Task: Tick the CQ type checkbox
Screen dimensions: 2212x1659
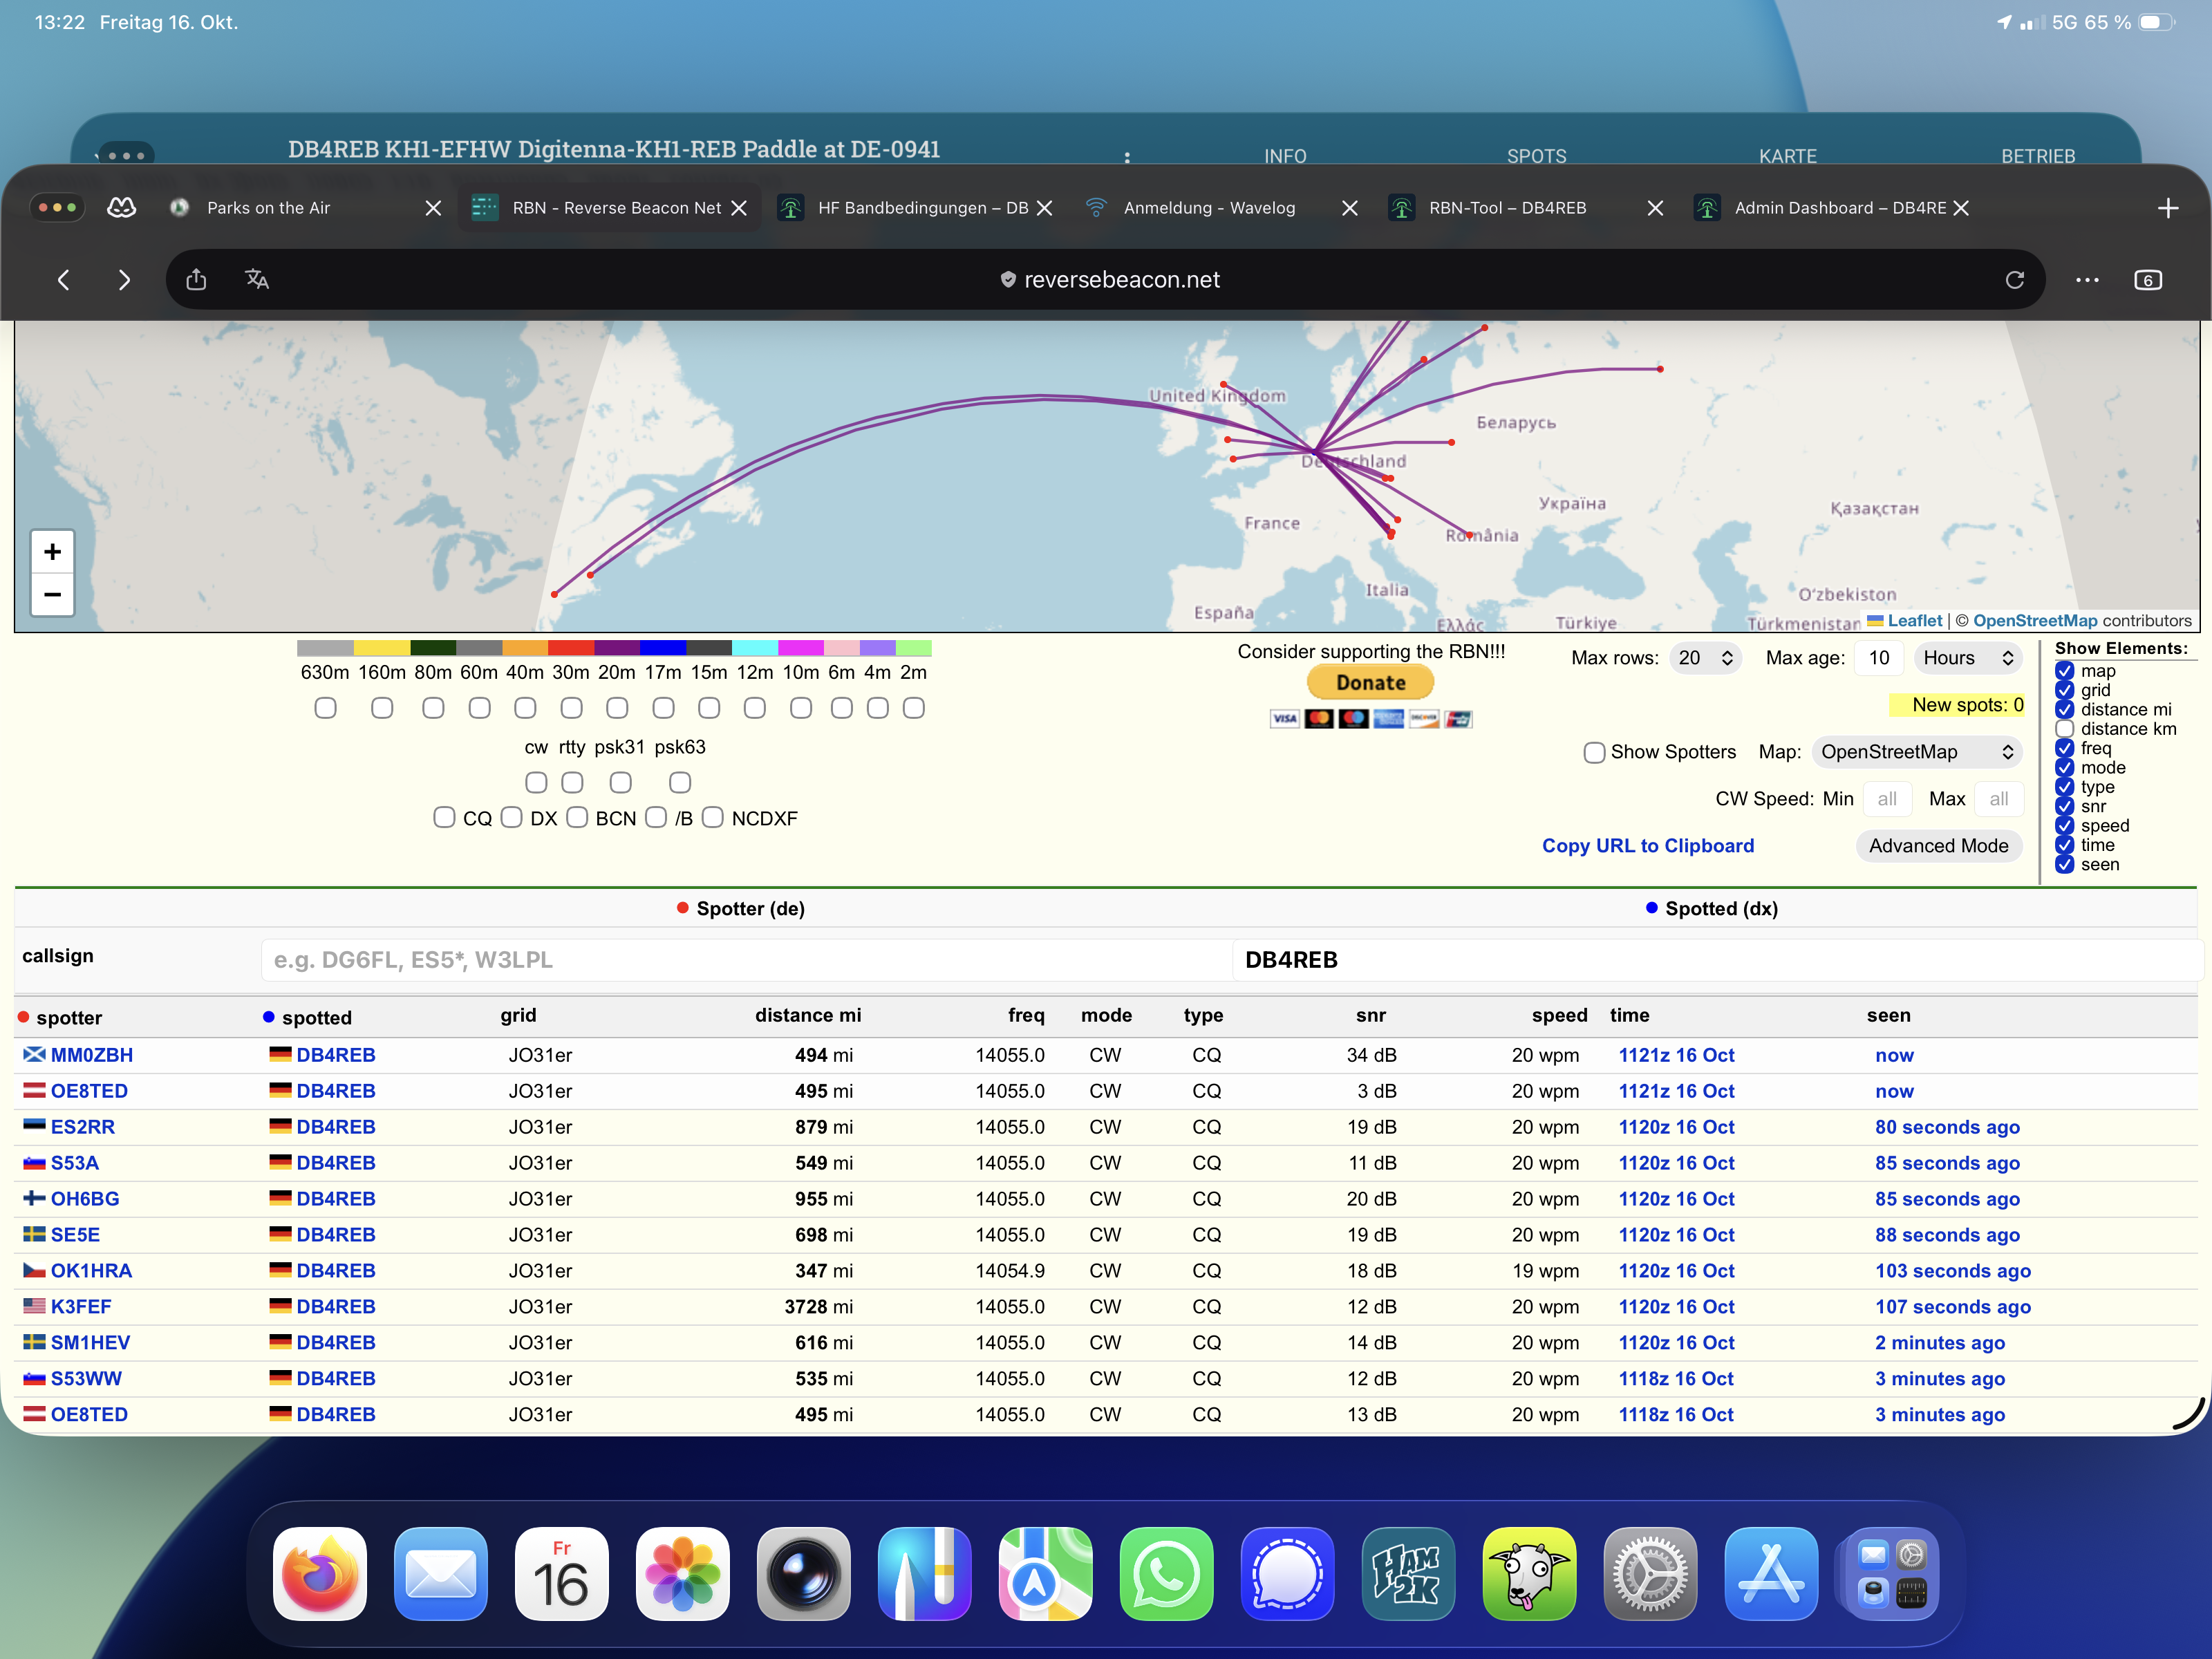Action: click(x=444, y=818)
